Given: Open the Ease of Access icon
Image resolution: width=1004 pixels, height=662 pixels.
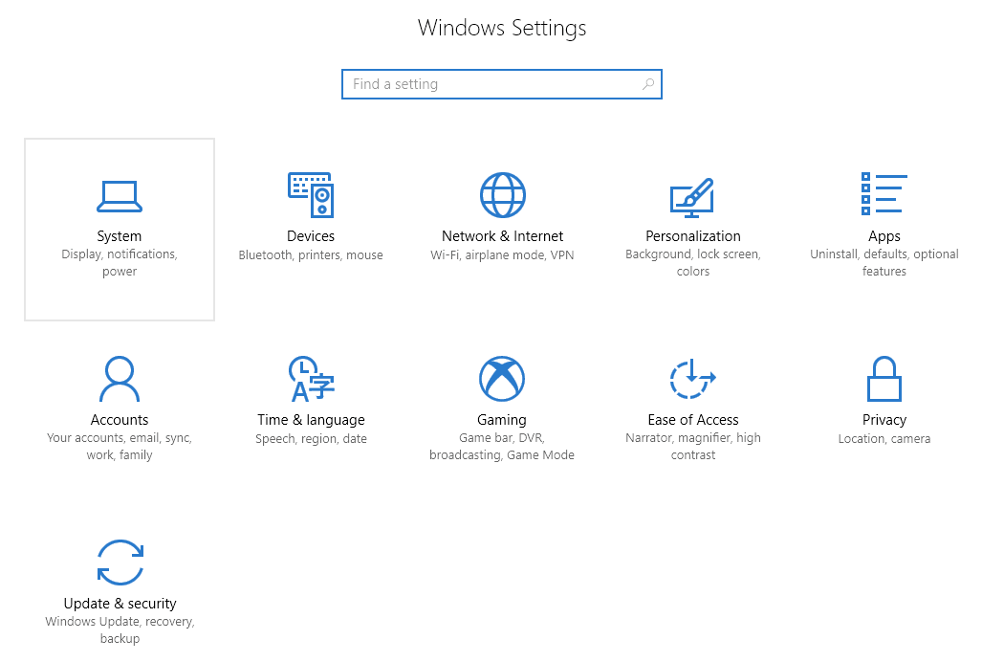Looking at the screenshot, I should click(693, 379).
